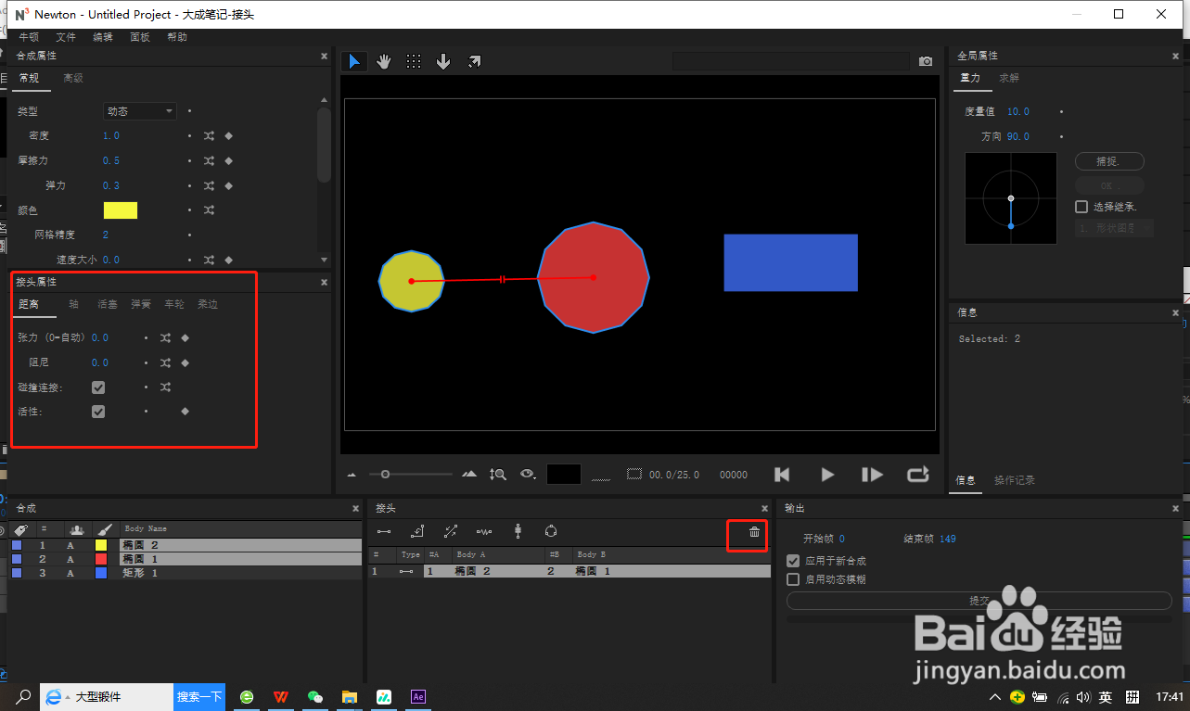Step forward one frame

coord(872,475)
